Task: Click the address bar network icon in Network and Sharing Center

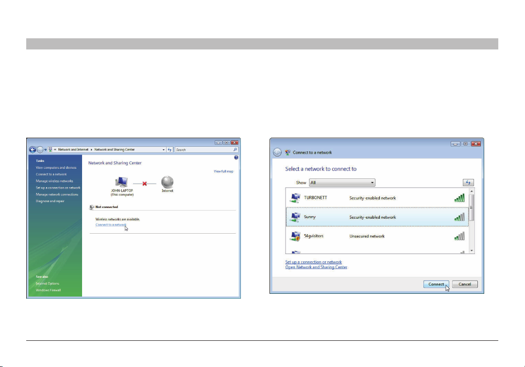Action: [x=51, y=150]
